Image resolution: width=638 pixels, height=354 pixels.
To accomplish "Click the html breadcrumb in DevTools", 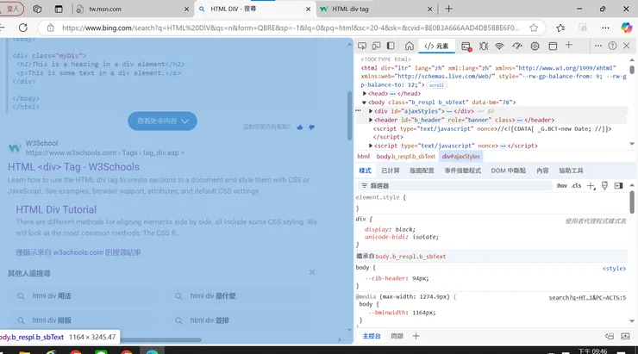I will [363, 157].
